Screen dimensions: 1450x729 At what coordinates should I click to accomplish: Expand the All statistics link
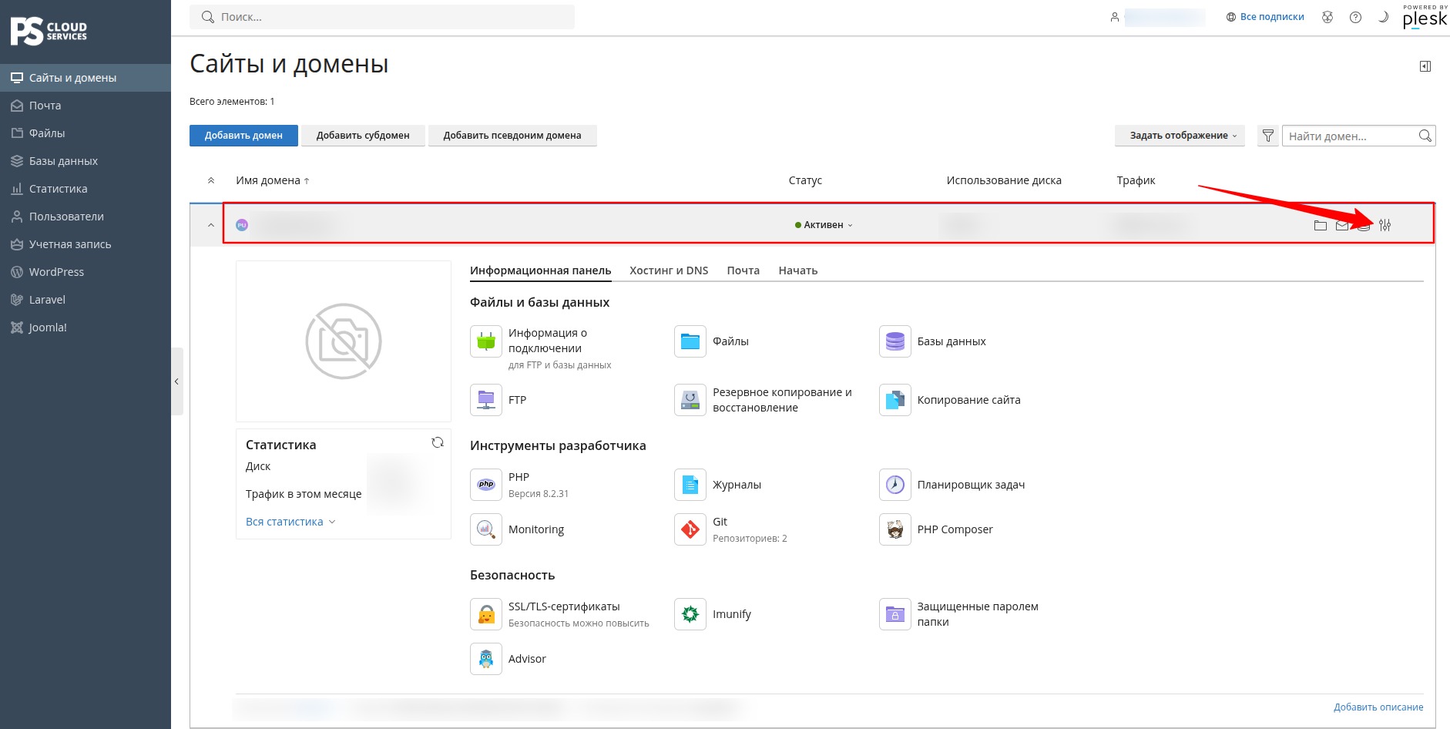pos(290,522)
